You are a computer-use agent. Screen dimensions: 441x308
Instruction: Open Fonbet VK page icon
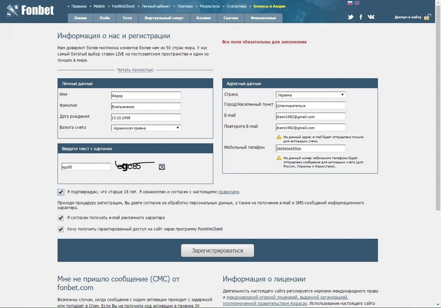coord(371,17)
